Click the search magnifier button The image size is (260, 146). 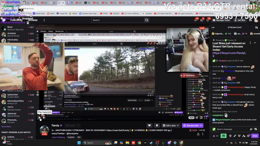147,20
